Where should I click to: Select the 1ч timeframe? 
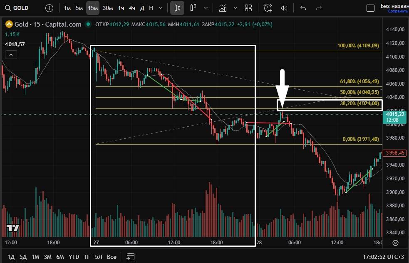tap(121, 8)
